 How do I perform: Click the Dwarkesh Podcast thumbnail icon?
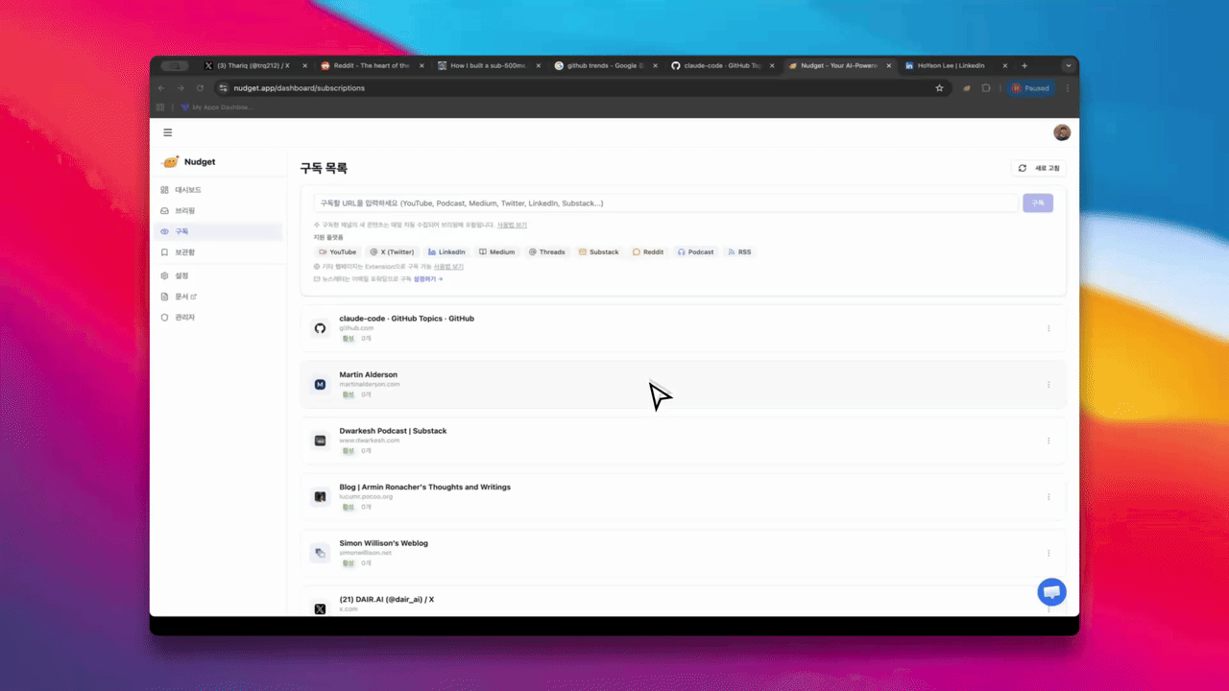(x=321, y=441)
